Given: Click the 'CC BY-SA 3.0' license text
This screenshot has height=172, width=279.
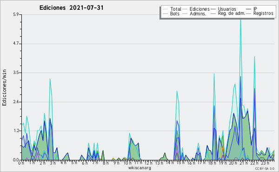Looking at the screenshot, I should point(265,168).
